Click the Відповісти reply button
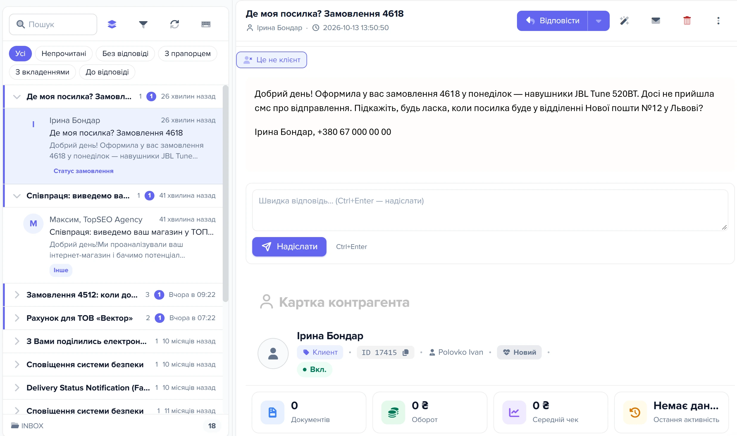Viewport: 737px width, 436px height. (x=552, y=21)
